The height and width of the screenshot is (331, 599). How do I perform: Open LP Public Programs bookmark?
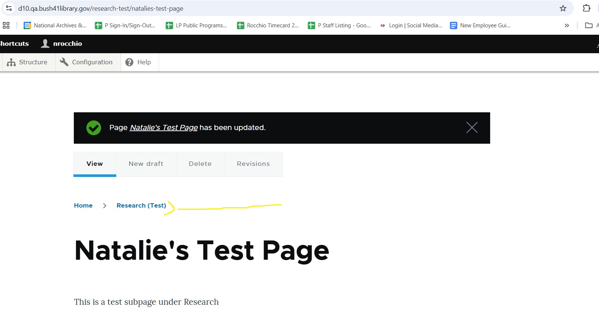tap(196, 25)
